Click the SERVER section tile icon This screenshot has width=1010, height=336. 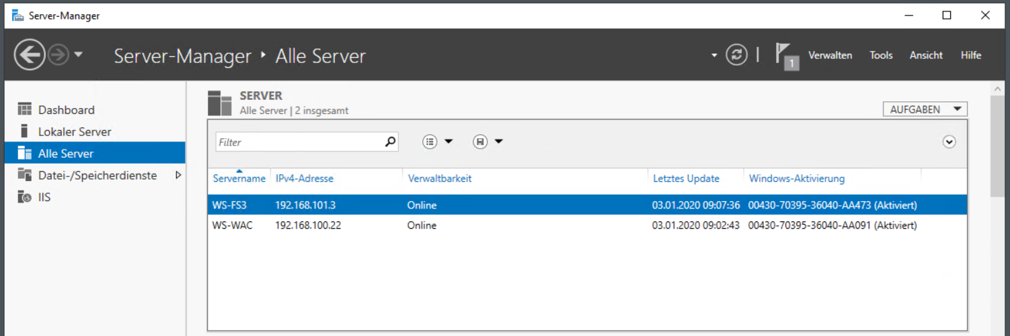pos(219,103)
